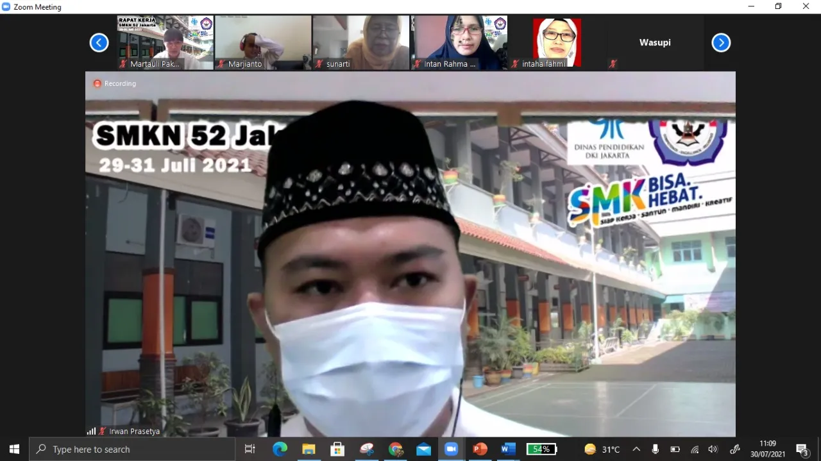Open File Explorer from the taskbar

point(309,449)
